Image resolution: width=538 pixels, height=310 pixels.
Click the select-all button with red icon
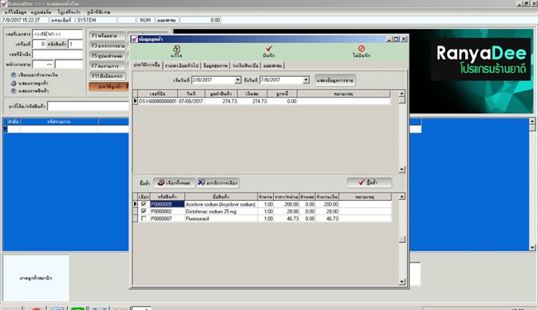174,183
